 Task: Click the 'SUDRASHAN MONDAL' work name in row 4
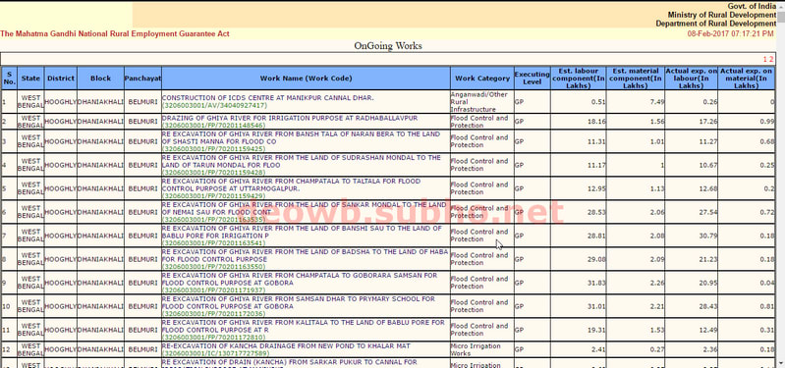tap(302, 161)
